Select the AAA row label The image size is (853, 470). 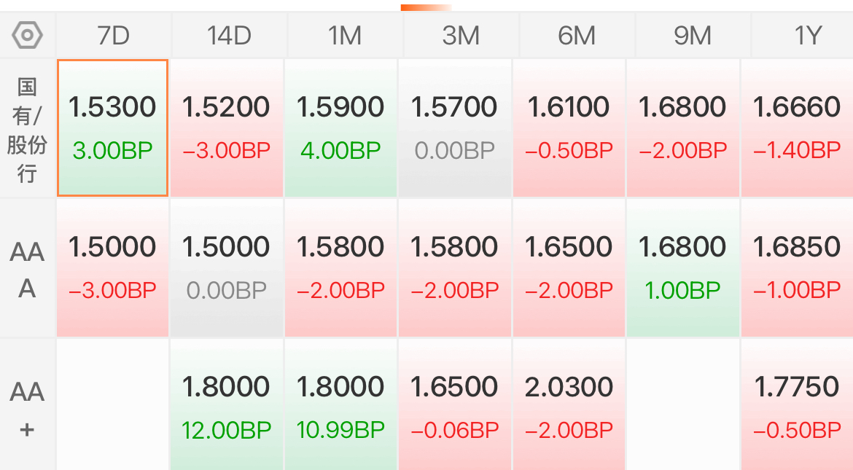(x=27, y=270)
